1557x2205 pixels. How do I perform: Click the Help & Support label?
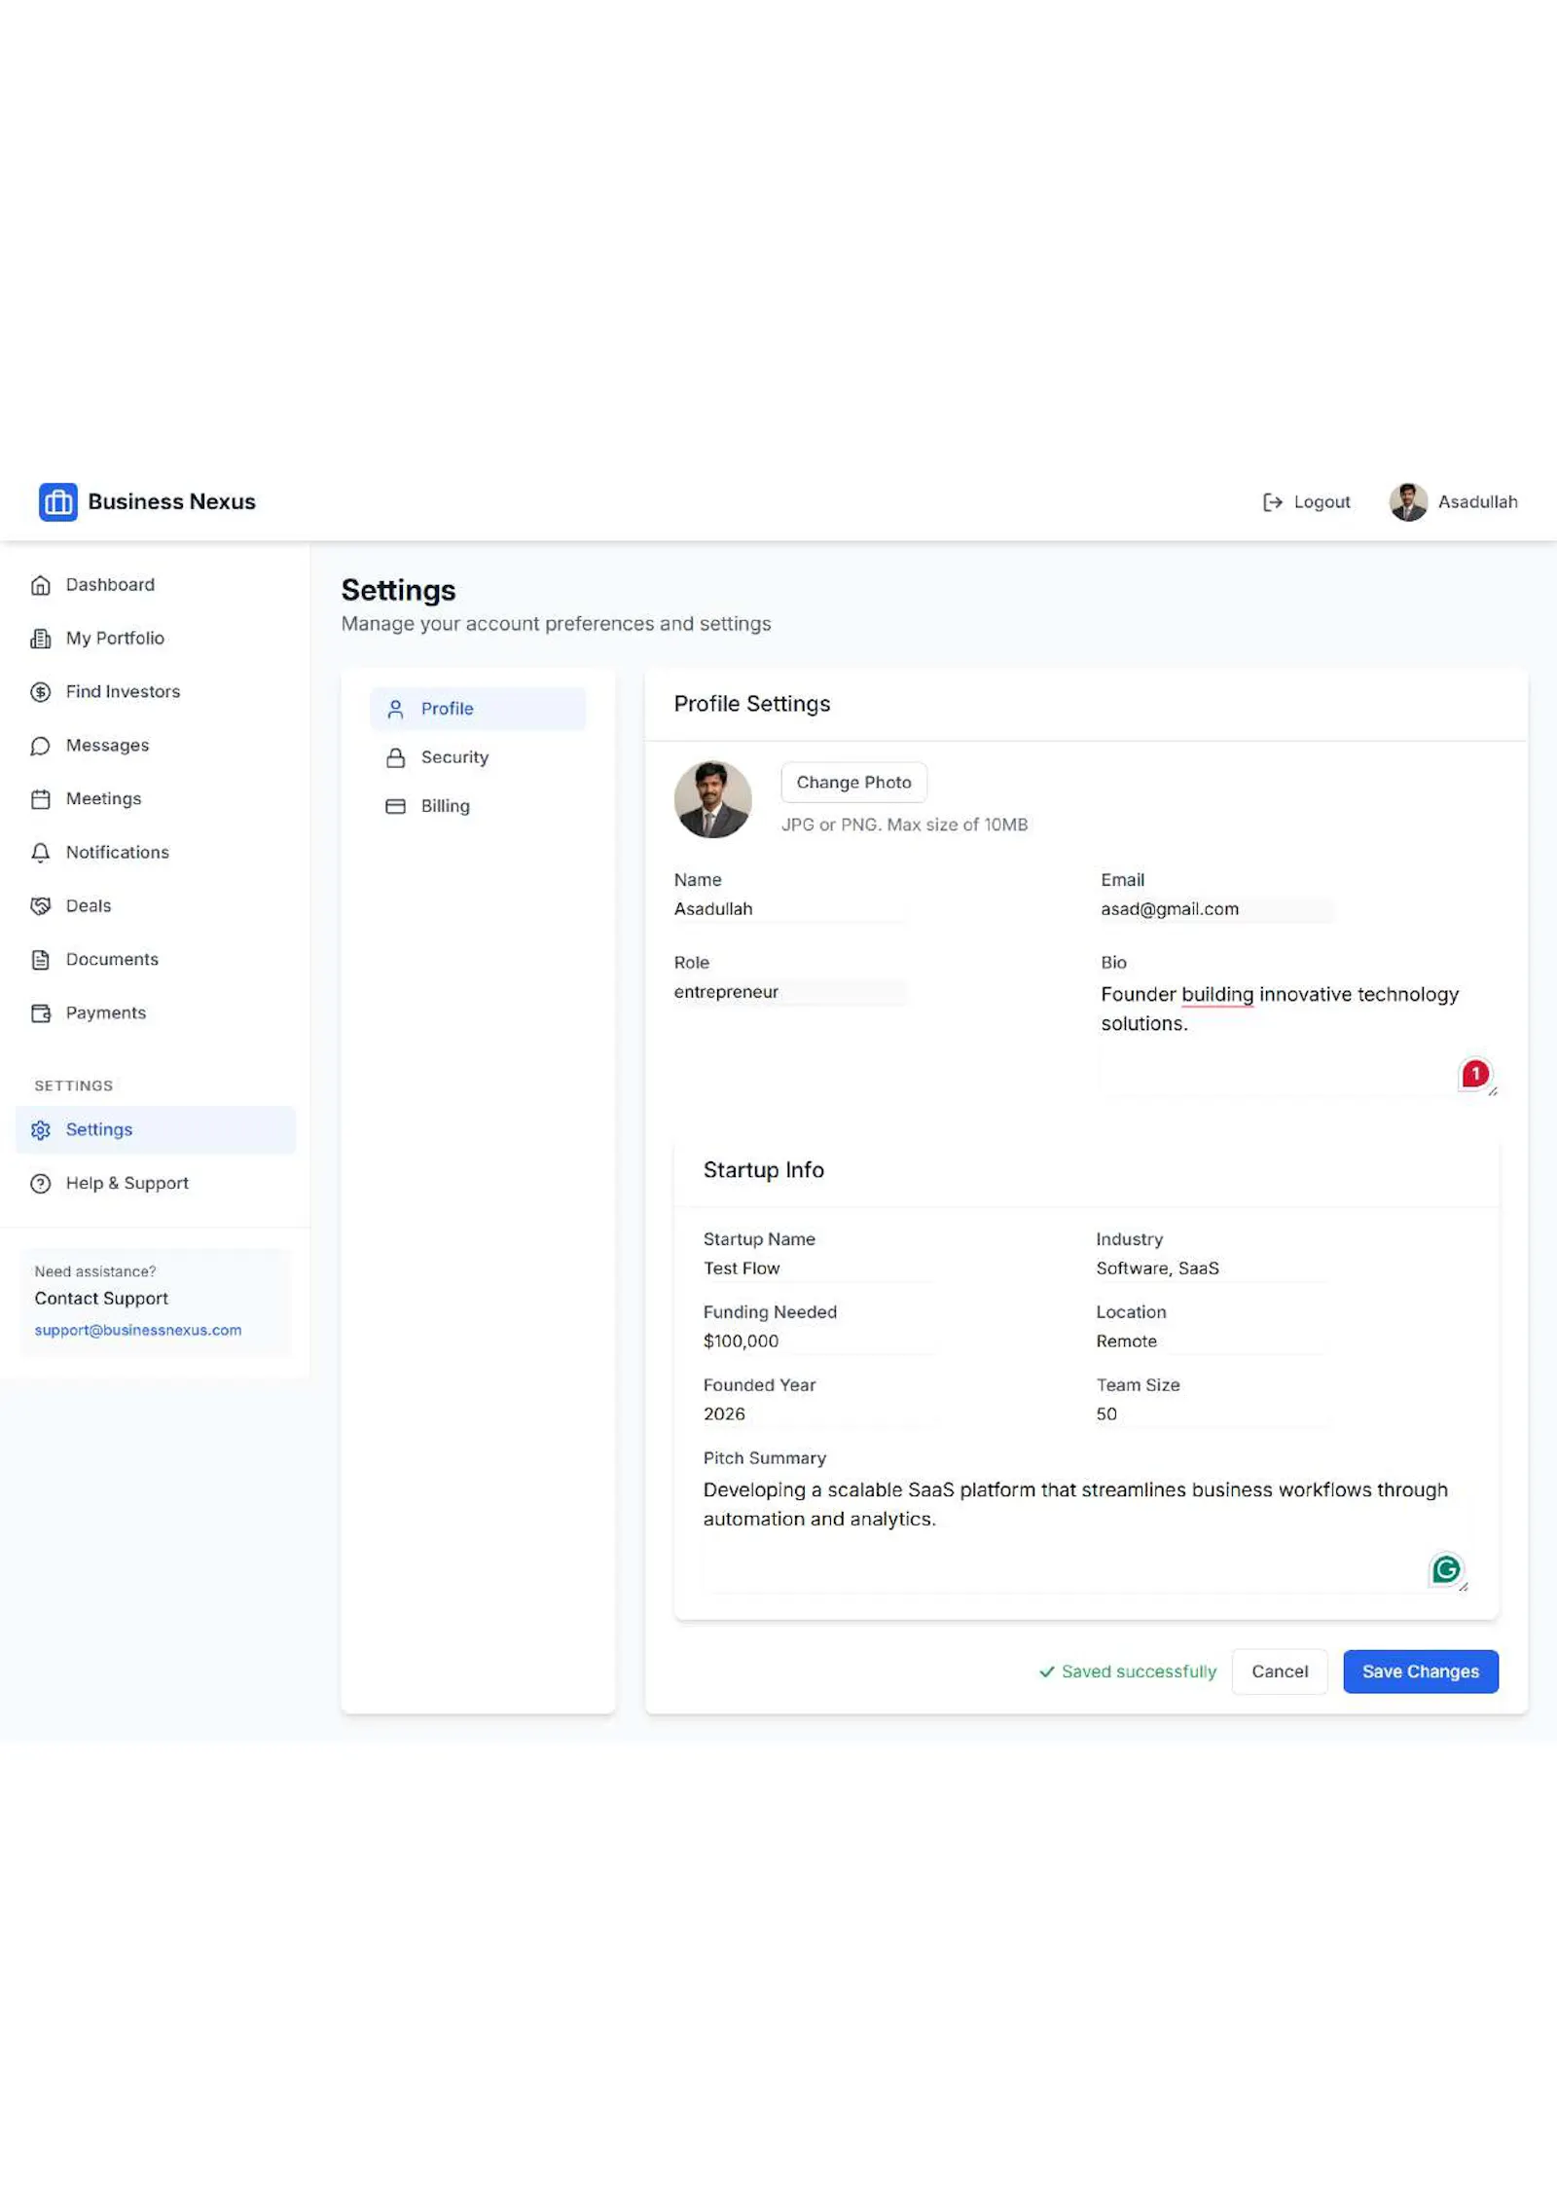click(x=127, y=1184)
